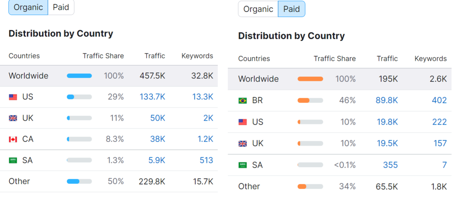The height and width of the screenshot is (199, 460).
Task: Click UK organic traffic 50K link
Action: [x=158, y=118]
